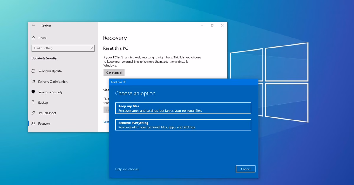Select the Windows Update sync icon

click(x=33, y=71)
